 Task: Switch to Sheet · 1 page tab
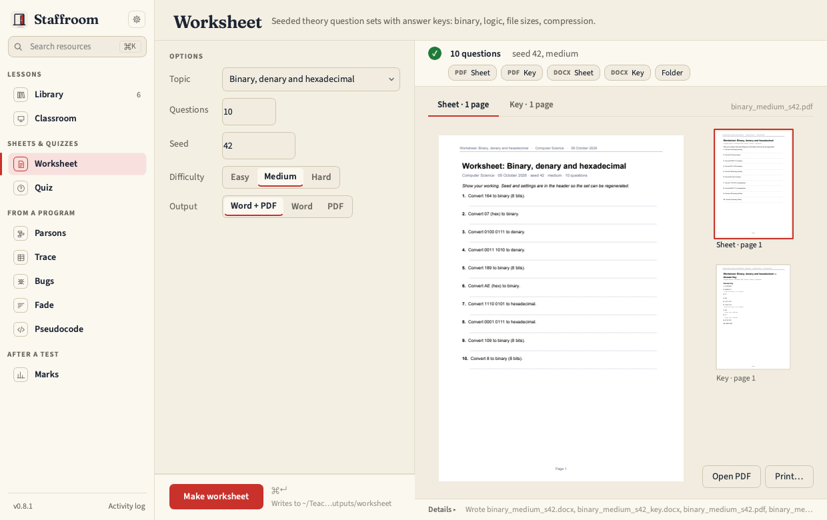click(x=464, y=105)
